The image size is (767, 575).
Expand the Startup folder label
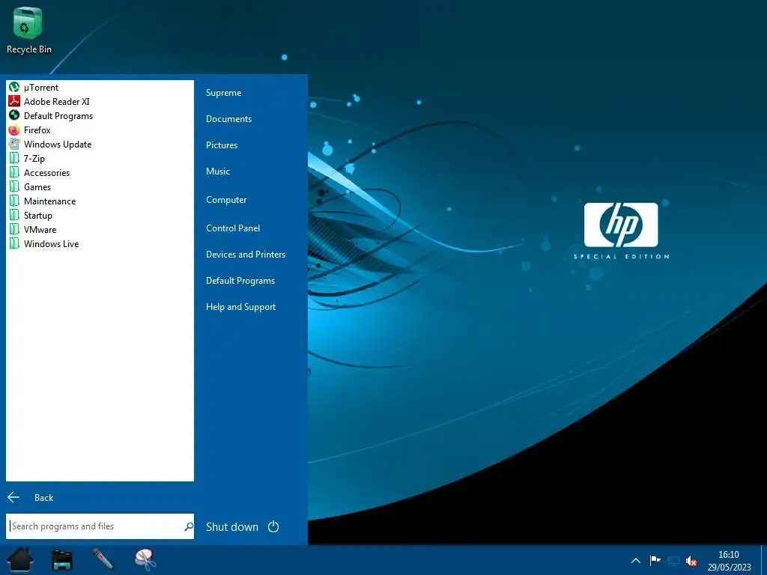coord(38,215)
